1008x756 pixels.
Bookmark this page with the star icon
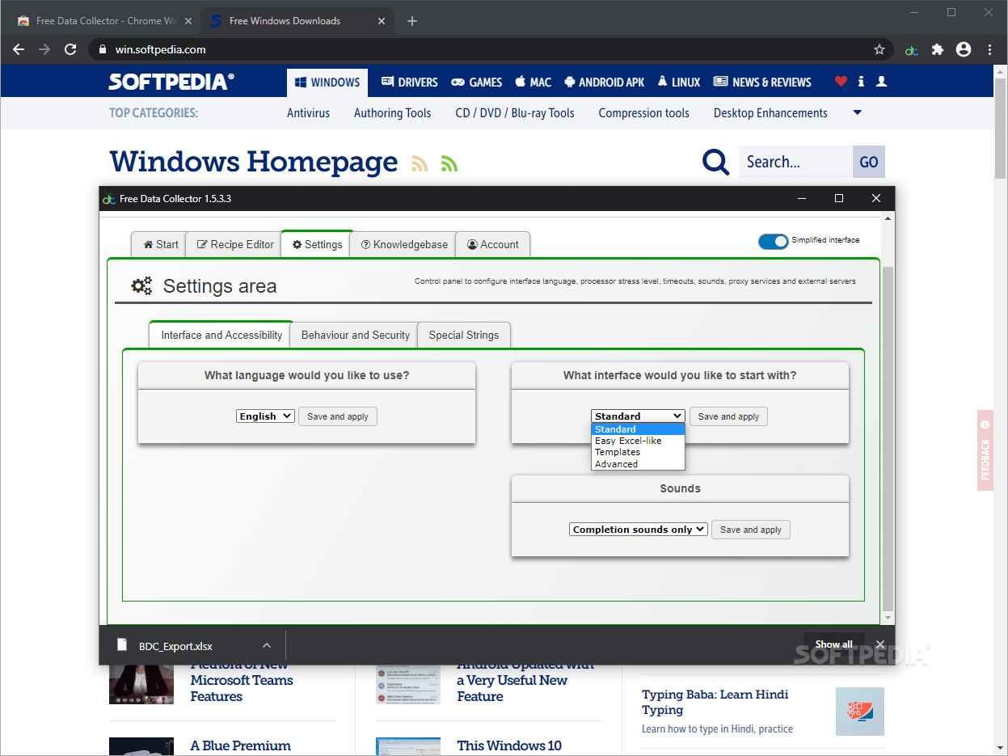[879, 49]
